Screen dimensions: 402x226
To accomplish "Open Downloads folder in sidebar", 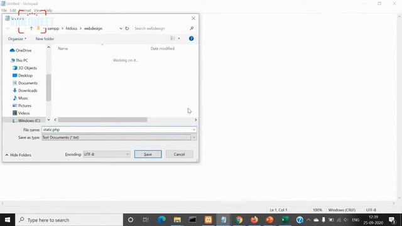I will pyautogui.click(x=25, y=90).
